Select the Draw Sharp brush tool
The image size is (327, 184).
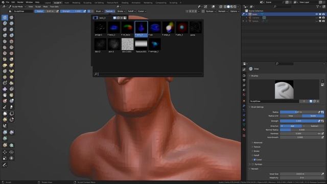11,17
